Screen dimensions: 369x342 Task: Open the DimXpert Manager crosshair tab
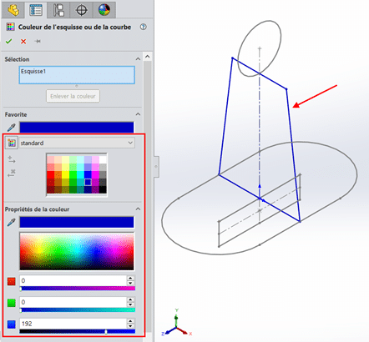coord(81,10)
